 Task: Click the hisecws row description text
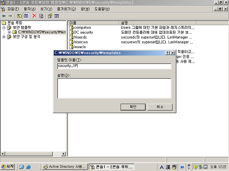[x=157, y=42]
